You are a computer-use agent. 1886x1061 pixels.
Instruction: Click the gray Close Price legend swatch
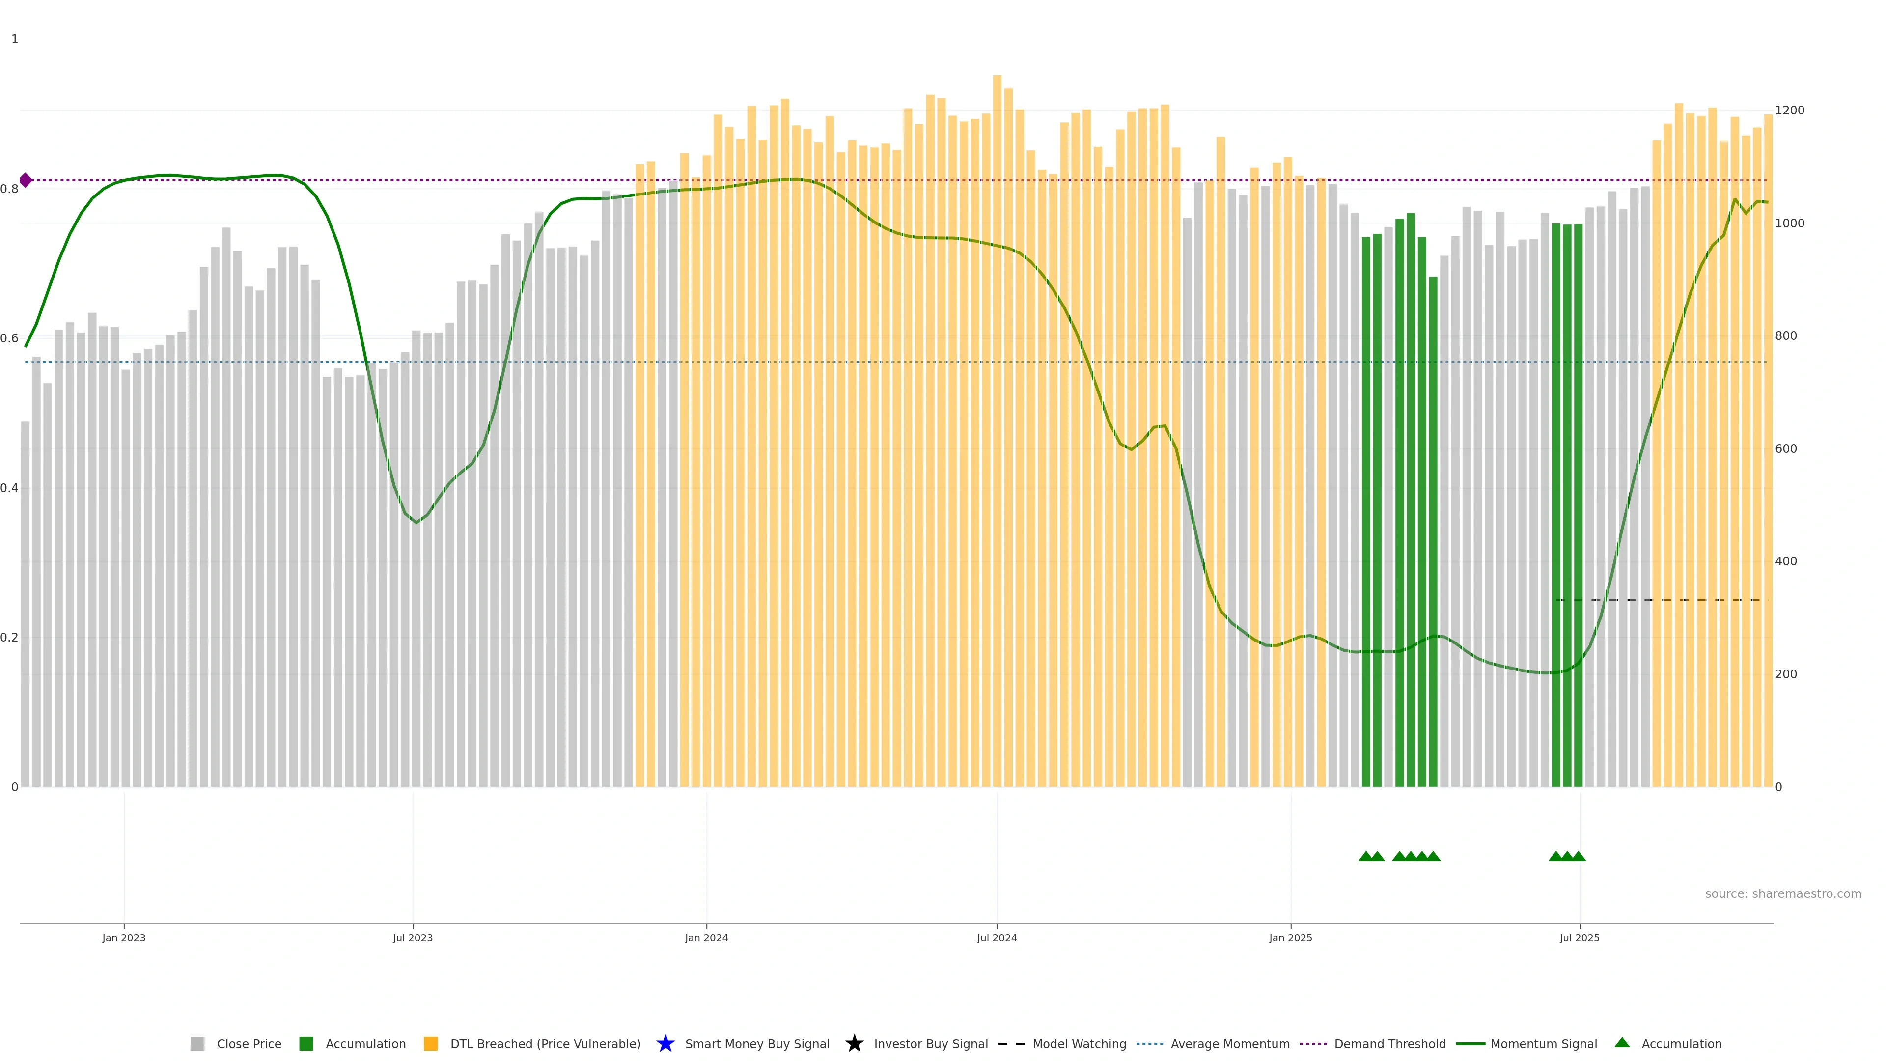pos(197,1043)
